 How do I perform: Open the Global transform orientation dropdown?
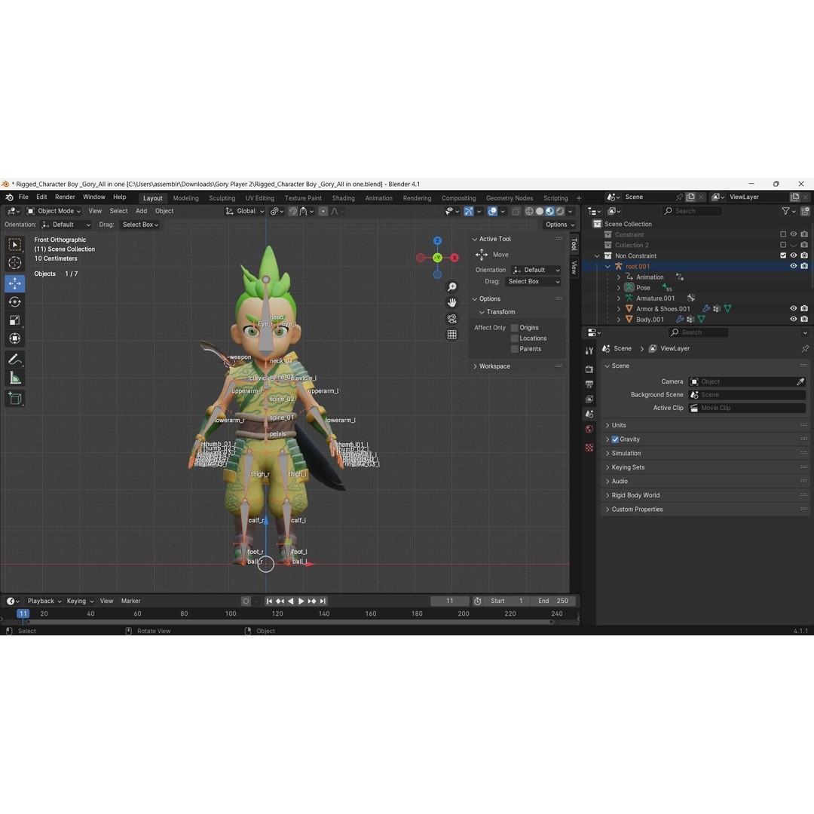pyautogui.click(x=244, y=211)
